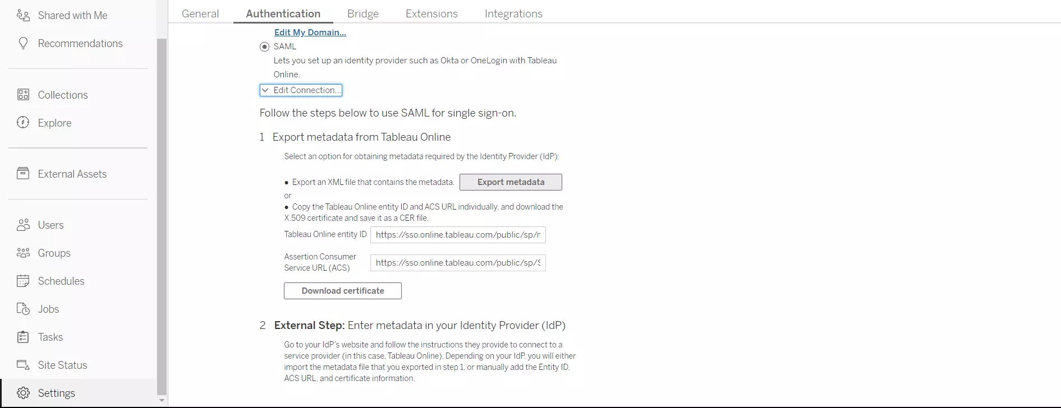Image resolution: width=1061 pixels, height=408 pixels.
Task: Open the Site Status label
Action: click(x=62, y=365)
